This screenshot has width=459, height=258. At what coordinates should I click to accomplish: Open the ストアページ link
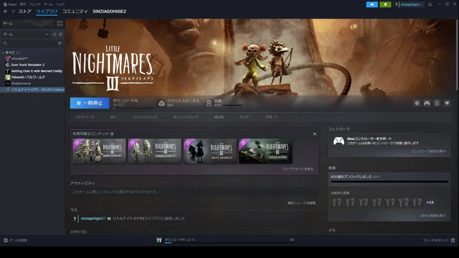pos(85,117)
